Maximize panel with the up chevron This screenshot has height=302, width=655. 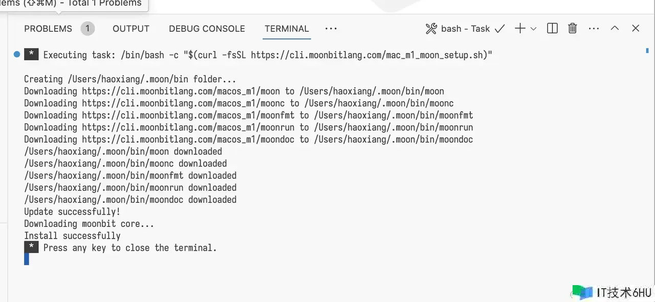[x=615, y=29]
